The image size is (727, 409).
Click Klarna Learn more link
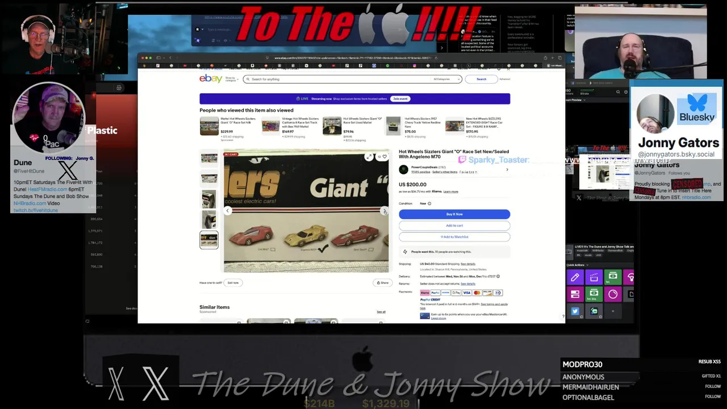click(451, 191)
